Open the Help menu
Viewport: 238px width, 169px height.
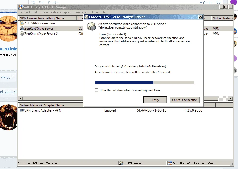tap(104, 12)
